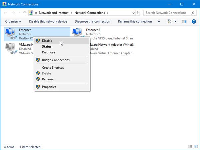
Task: Focus the Search Network Connections field
Action: click(170, 13)
